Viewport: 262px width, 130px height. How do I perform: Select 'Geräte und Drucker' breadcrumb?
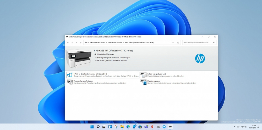coord(115,42)
